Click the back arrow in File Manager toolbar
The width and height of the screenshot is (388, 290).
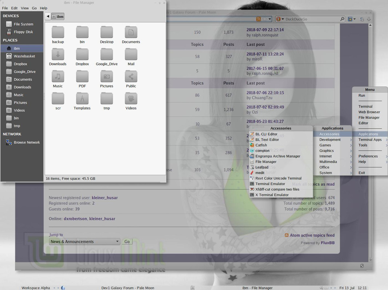(x=48, y=16)
